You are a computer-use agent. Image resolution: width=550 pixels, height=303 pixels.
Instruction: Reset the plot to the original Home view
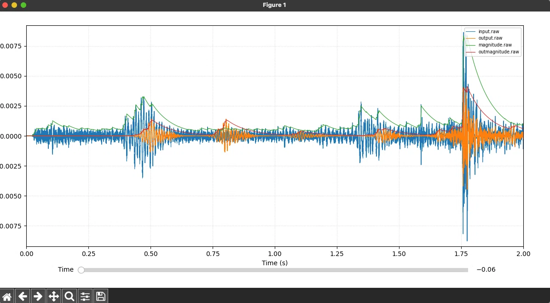[x=7, y=297]
